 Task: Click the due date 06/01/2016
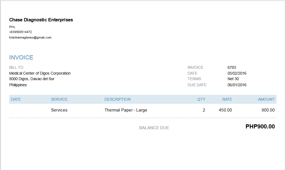click(x=237, y=85)
